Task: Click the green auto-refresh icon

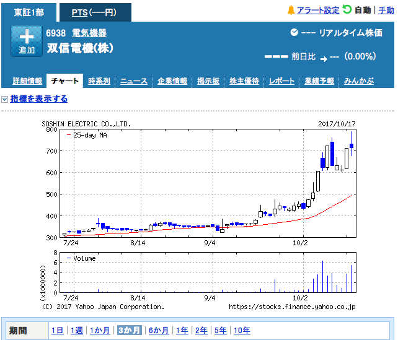Action: [x=347, y=10]
